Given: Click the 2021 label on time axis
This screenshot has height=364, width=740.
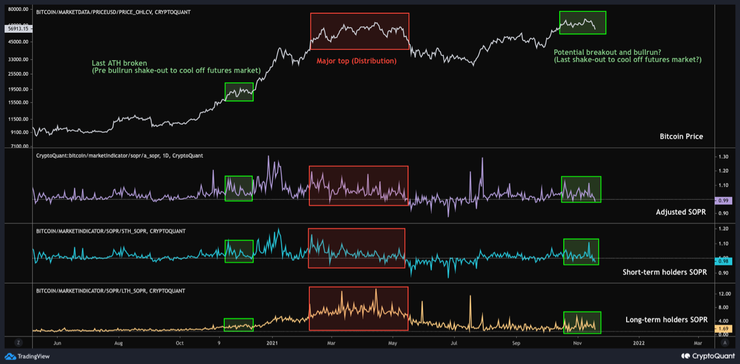Looking at the screenshot, I should 274,342.
